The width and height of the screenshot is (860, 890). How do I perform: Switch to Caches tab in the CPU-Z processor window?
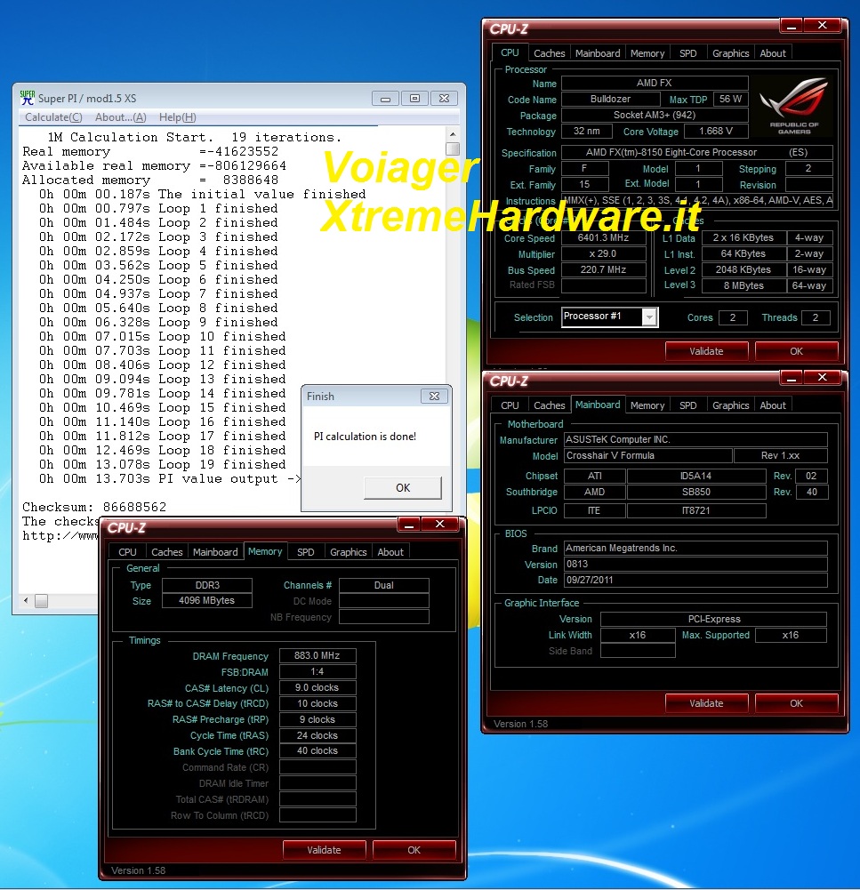[549, 53]
